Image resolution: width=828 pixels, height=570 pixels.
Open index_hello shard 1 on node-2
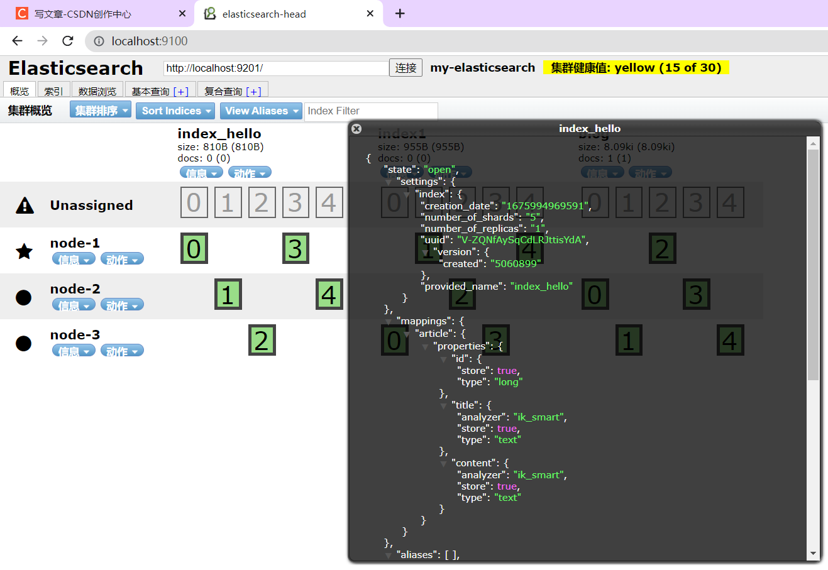228,294
